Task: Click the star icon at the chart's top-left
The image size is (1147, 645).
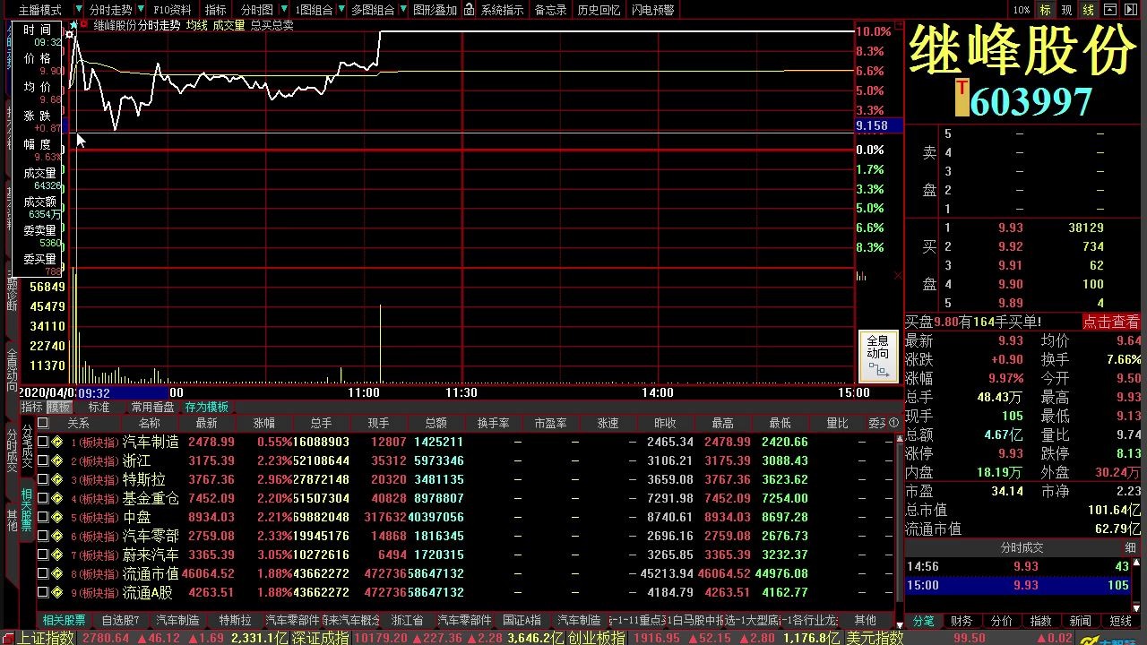Action: pos(73,25)
